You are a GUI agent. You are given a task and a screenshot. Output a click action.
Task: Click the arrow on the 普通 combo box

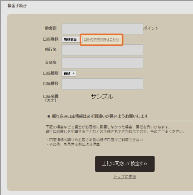(x=74, y=73)
